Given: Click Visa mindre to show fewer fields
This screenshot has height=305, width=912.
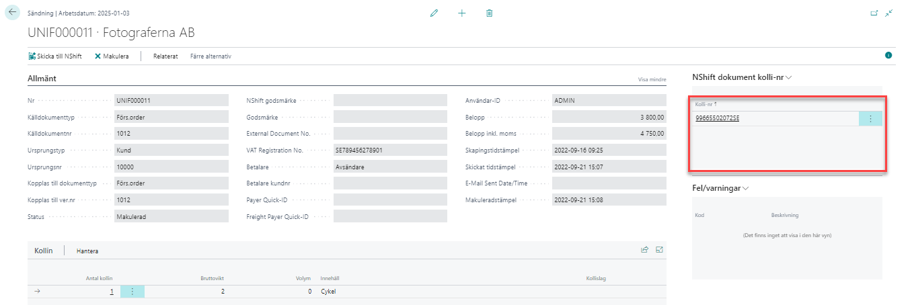Looking at the screenshot, I should coord(671,79).
